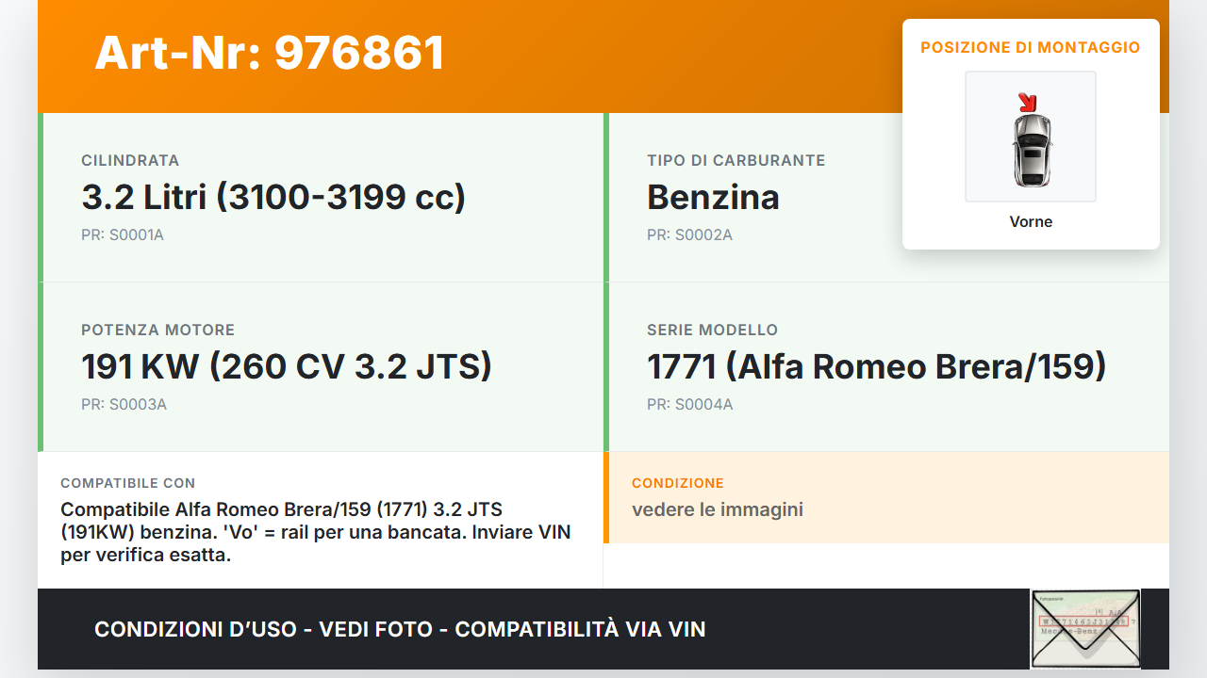Click the Compatibile Con heading
The height and width of the screenshot is (678, 1207).
pyautogui.click(x=128, y=483)
